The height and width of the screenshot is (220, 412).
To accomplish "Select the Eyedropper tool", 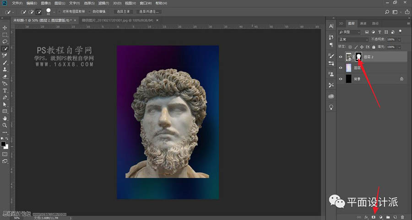I will (x=5, y=55).
